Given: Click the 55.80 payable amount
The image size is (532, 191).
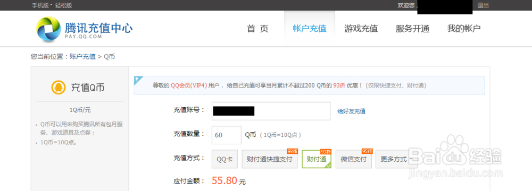Looking at the screenshot, I should [225, 180].
